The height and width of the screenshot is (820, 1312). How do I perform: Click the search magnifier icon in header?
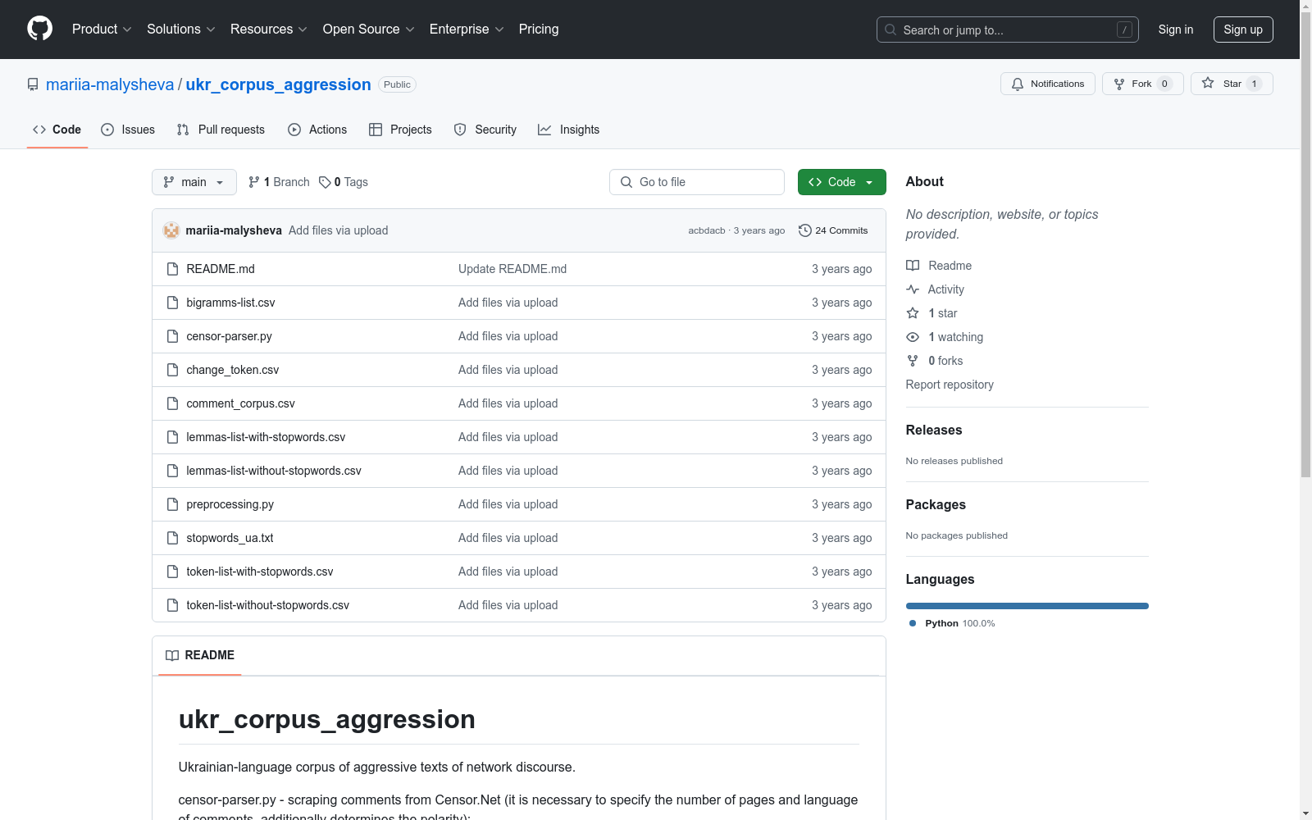[891, 30]
